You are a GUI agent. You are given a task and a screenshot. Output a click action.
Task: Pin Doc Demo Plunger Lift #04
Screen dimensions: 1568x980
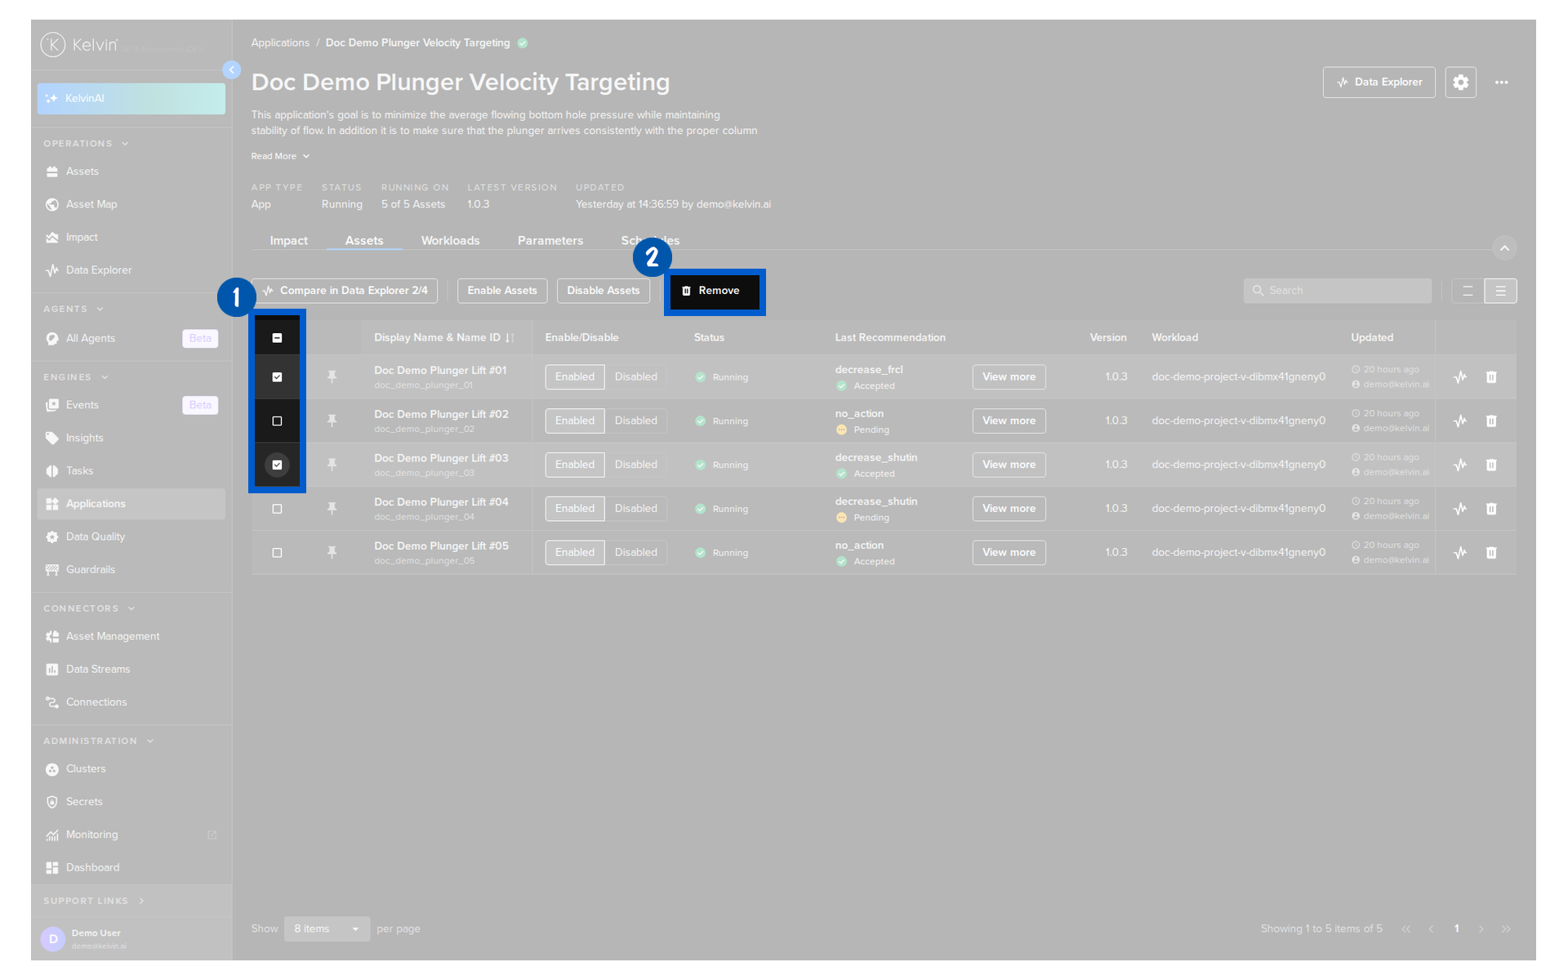pyautogui.click(x=332, y=509)
